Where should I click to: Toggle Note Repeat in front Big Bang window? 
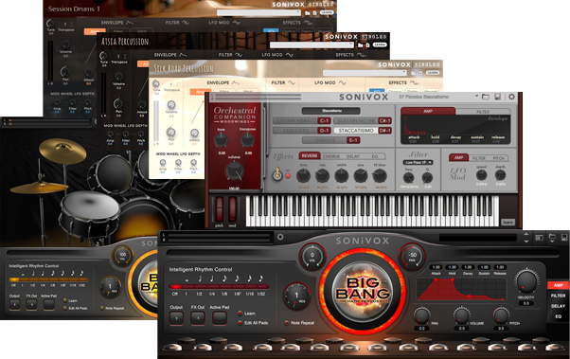coord(287,323)
